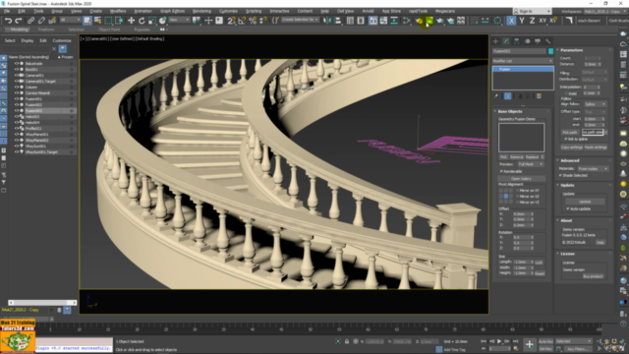Screen dimensions: 629x354
Task: Open the Modifier List dropdown
Action: pos(523,61)
